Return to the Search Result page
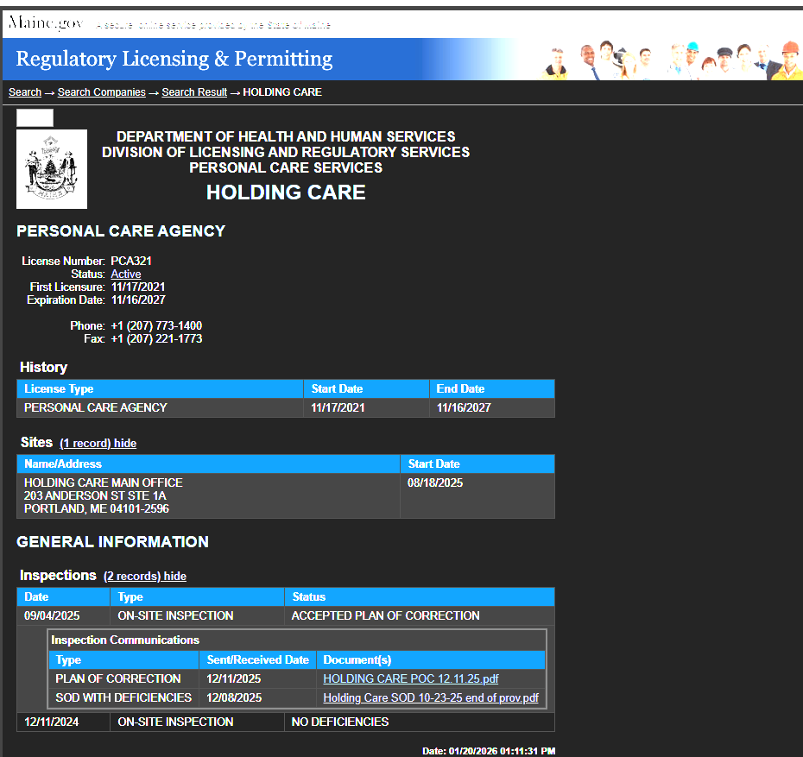Viewport: 803px width, 757px height. pos(194,92)
